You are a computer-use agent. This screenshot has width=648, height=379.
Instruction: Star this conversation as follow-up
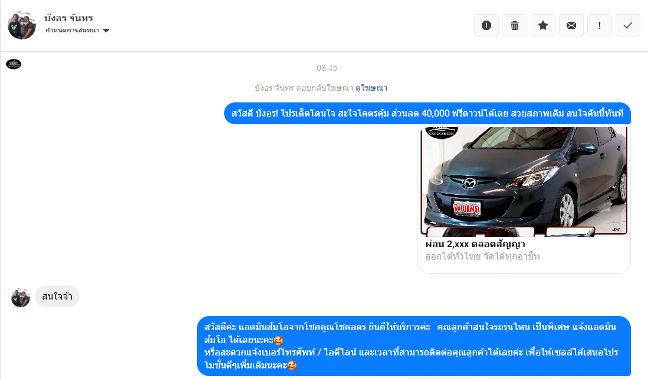pos(543,25)
